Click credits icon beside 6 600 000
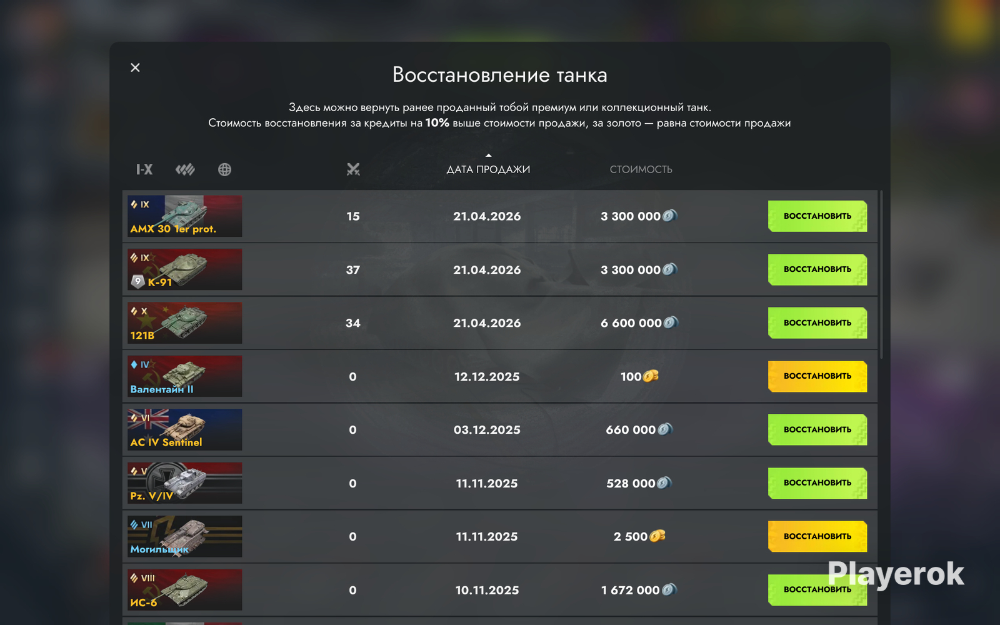This screenshot has height=625, width=1000. (x=670, y=322)
